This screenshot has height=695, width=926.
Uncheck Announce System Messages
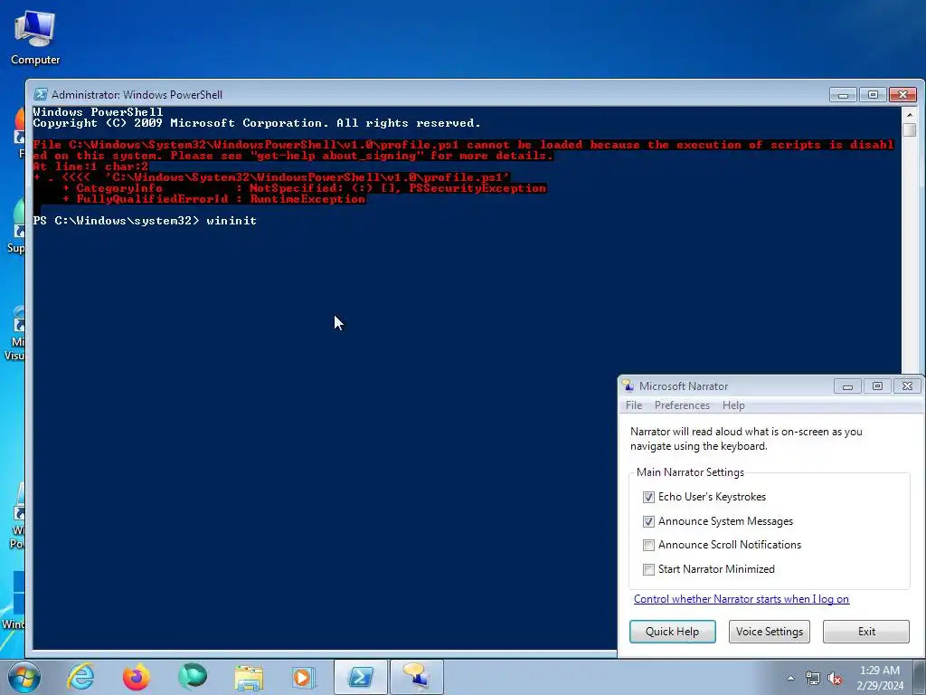pos(648,521)
